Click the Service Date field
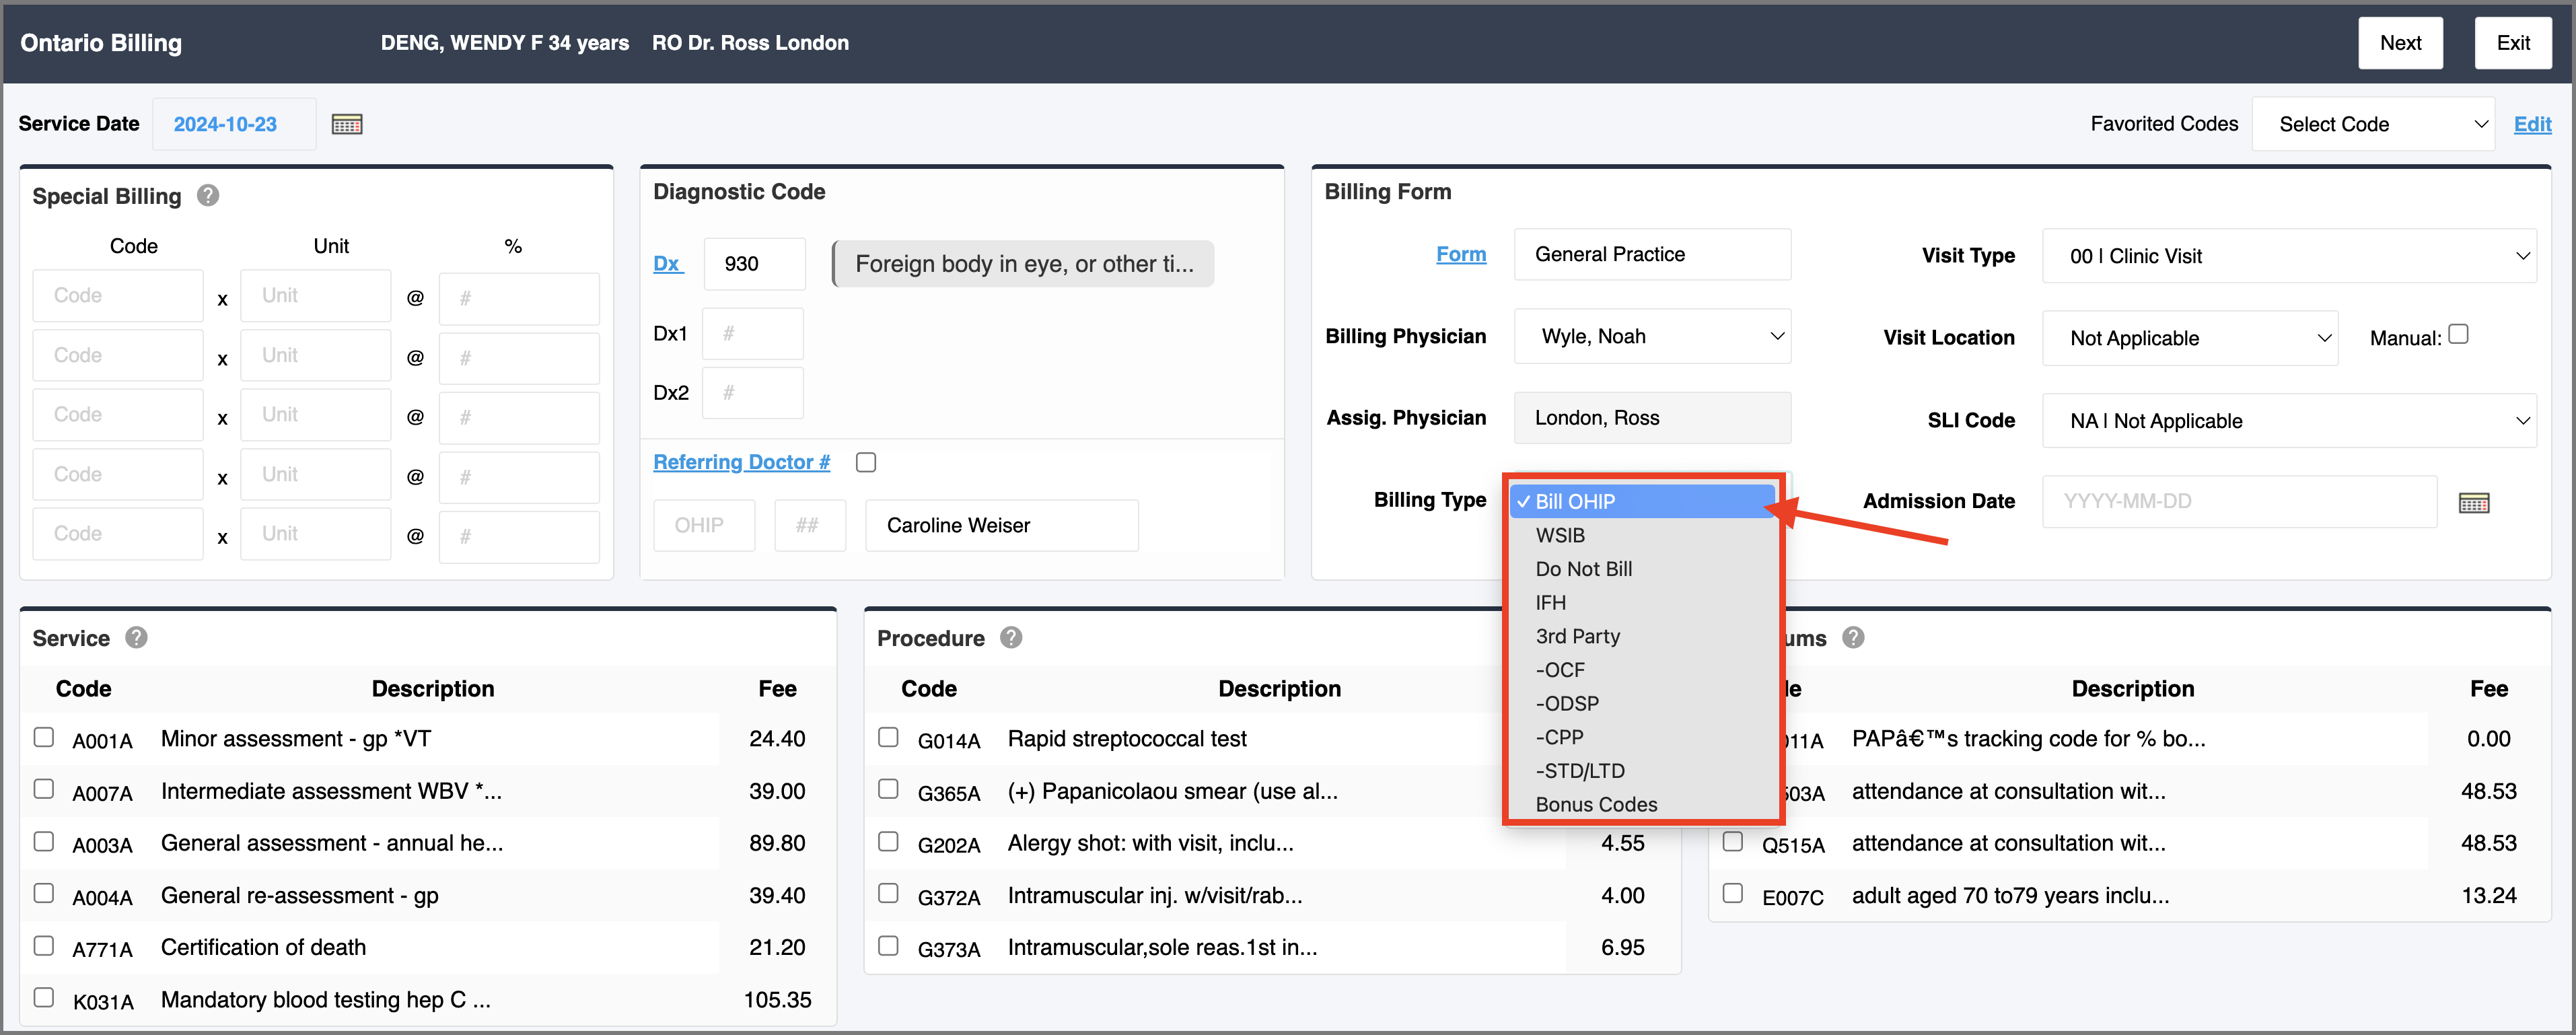Image resolution: width=2576 pixels, height=1035 pixels. tap(234, 124)
